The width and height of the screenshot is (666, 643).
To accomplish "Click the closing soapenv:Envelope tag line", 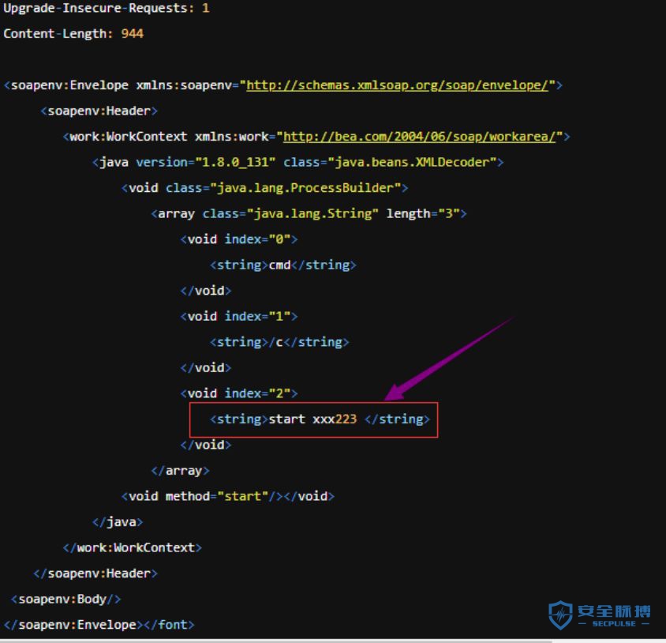I will click(x=99, y=625).
